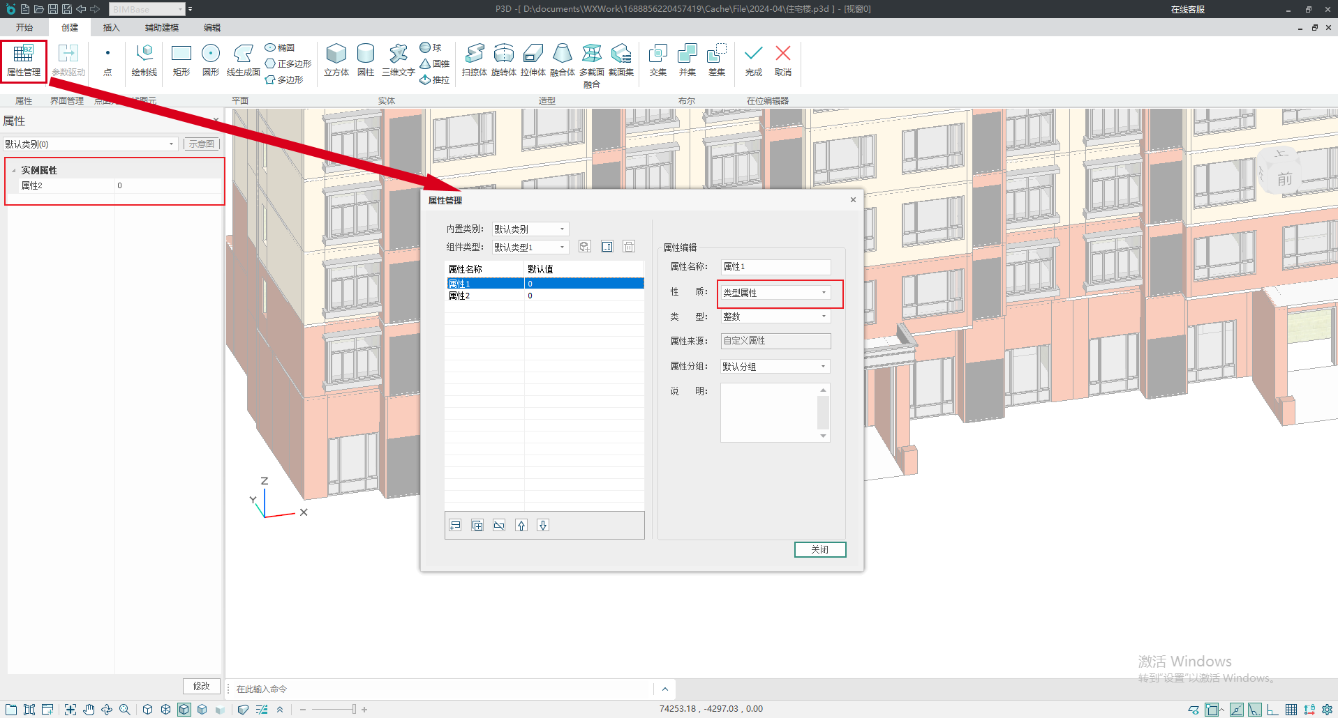Click the zoom slider handle in status bar
Screen dimensions: 1338x718
[354, 710]
